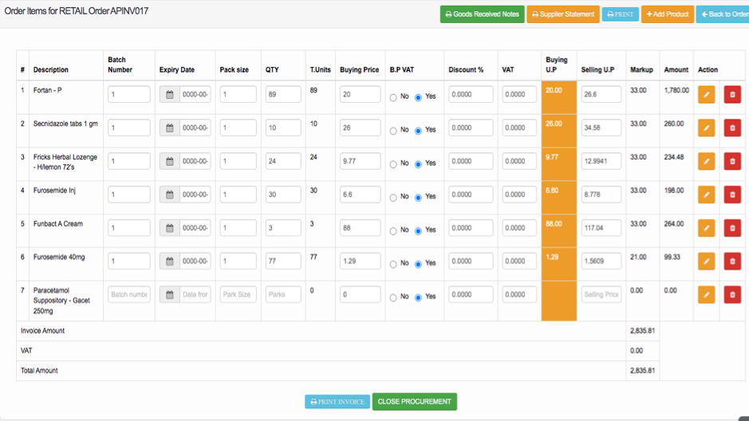Viewport: 749px width, 421px height.
Task: Select B.P VAT No for Furosemide Inj
Action: [x=393, y=198]
